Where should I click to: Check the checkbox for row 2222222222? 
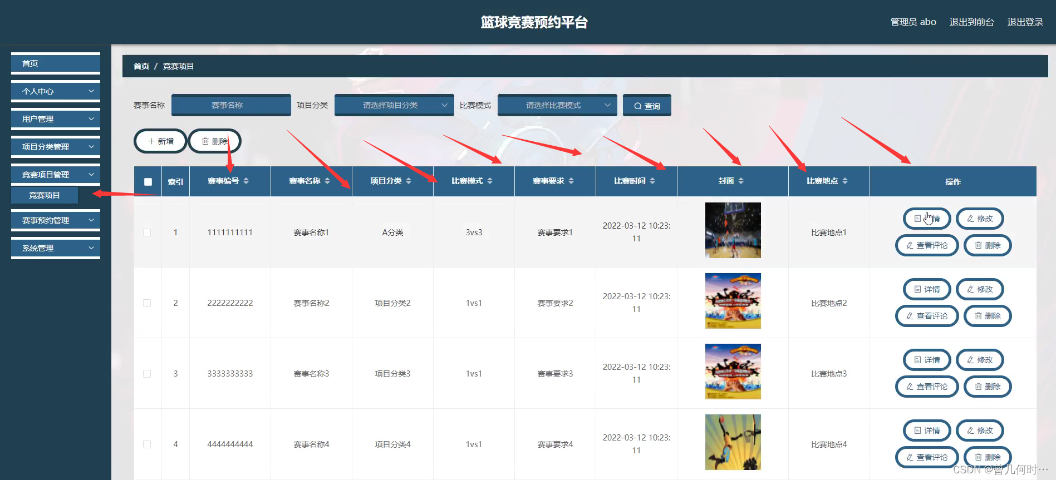coord(147,303)
